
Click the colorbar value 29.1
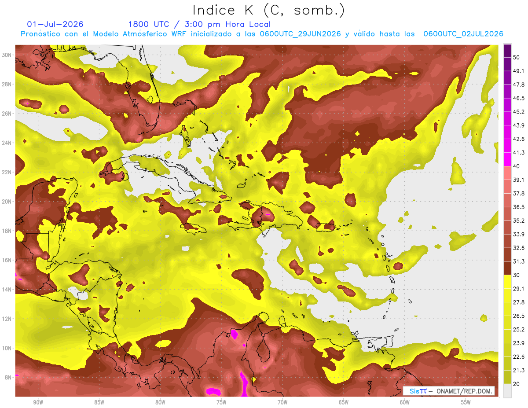pos(518,288)
